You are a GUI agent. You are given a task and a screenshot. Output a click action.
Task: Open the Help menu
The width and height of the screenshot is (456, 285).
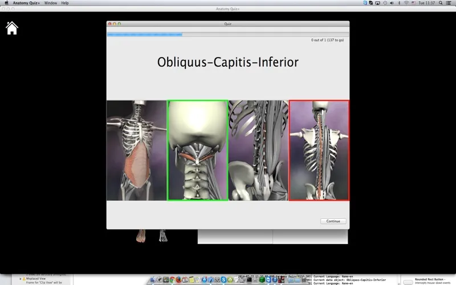65,3
